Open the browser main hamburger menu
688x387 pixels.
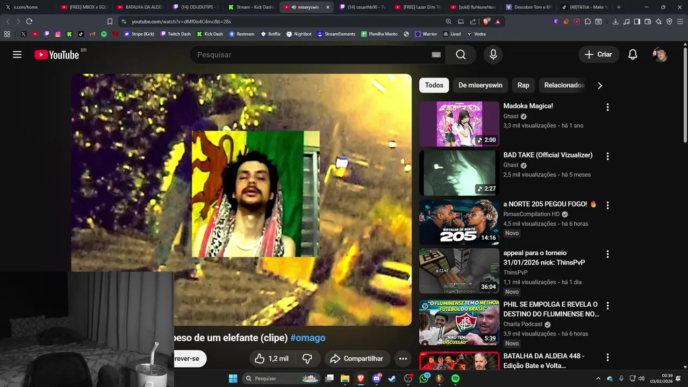pyautogui.click(x=680, y=21)
